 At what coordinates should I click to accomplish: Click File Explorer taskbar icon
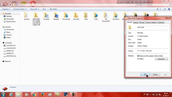[19, 95]
